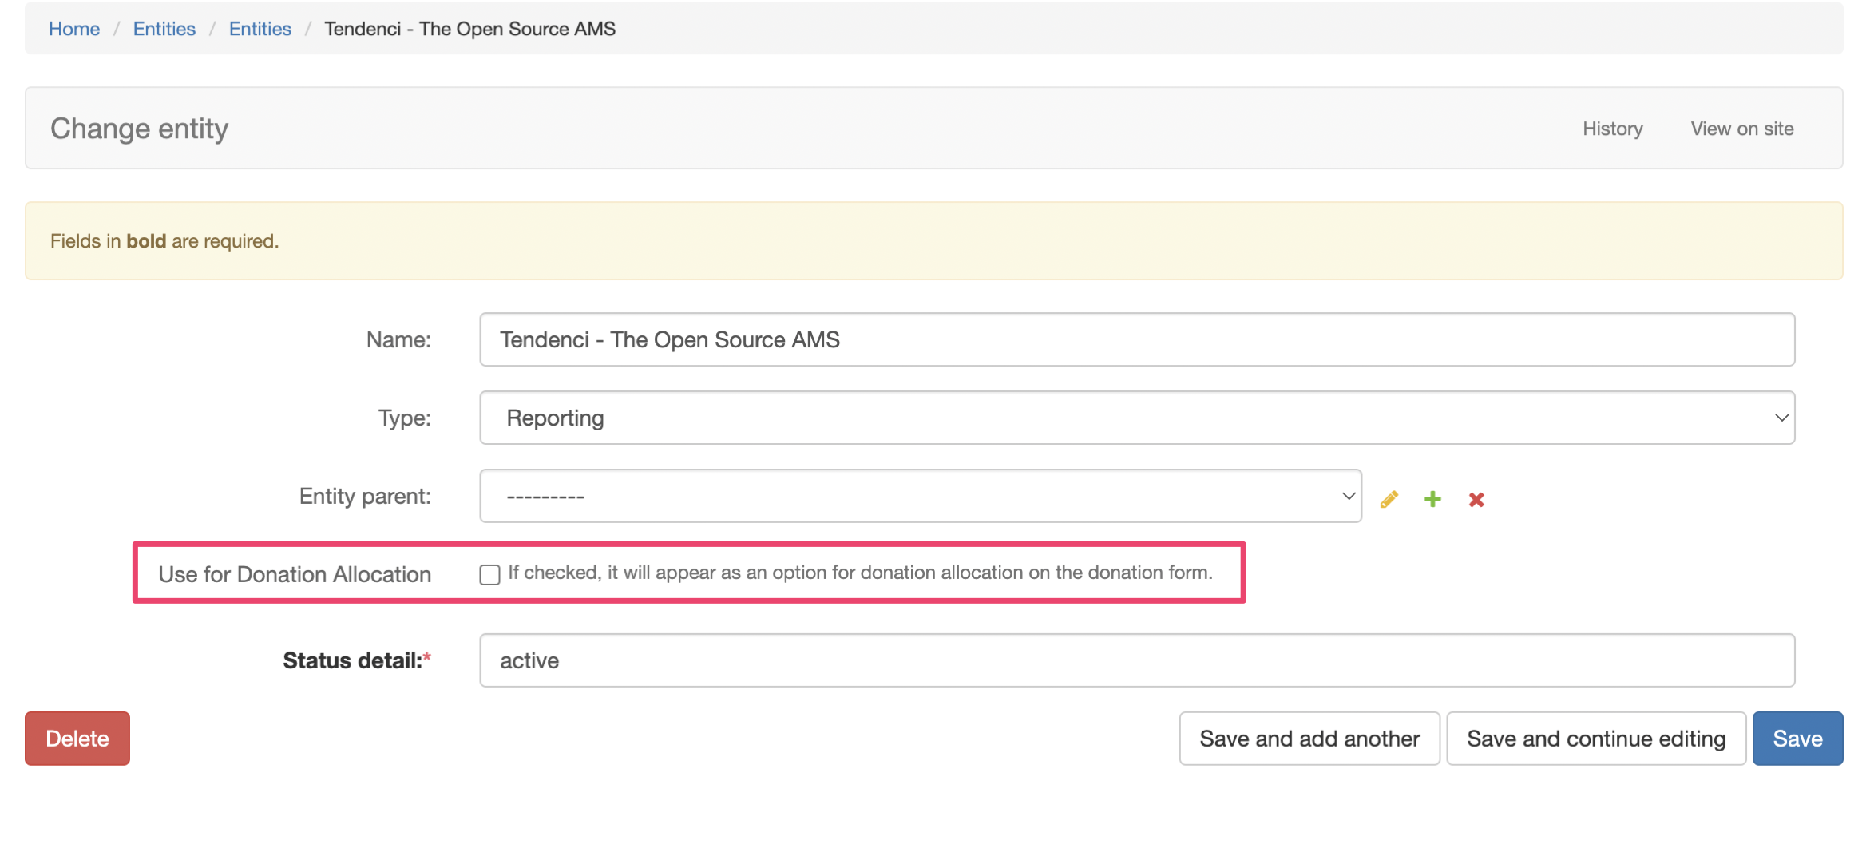The height and width of the screenshot is (864, 1870).
Task: Click the Delete button for this entity
Action: pyautogui.click(x=77, y=736)
